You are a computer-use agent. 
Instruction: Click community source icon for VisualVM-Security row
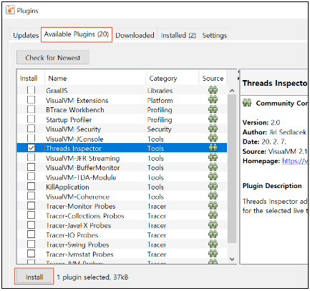point(213,129)
